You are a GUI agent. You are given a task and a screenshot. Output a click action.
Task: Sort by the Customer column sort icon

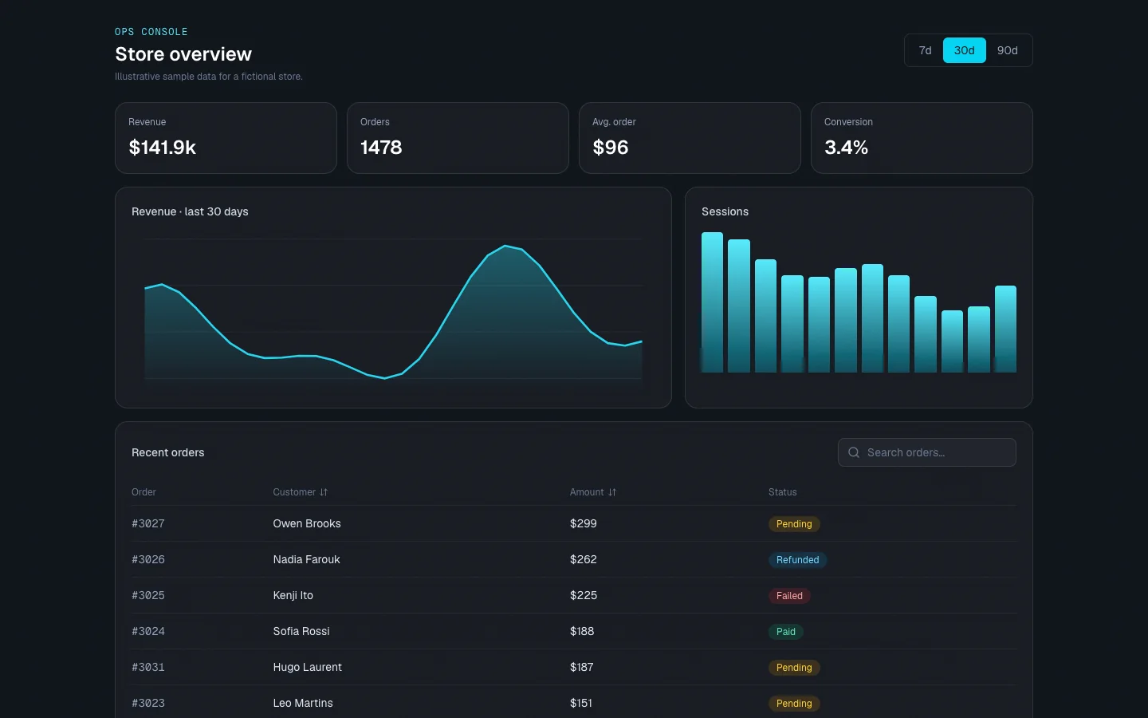(324, 492)
